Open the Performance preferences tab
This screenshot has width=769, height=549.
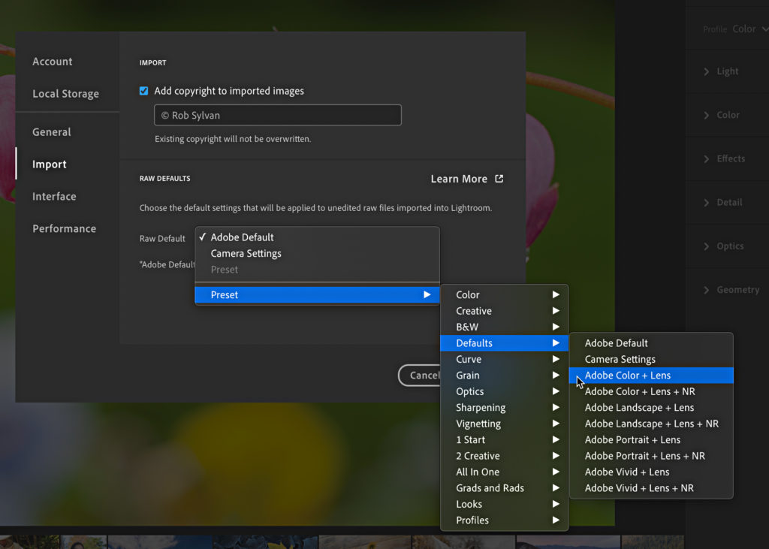[65, 228]
